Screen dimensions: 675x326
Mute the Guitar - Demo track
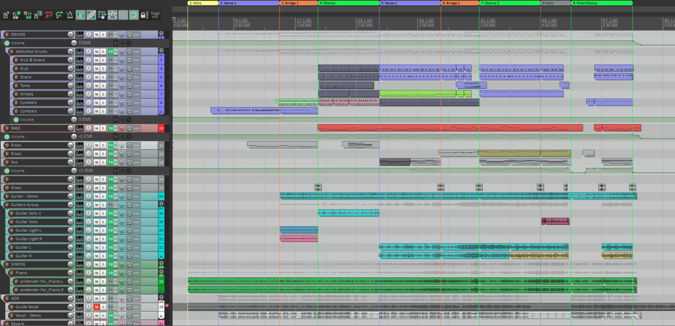coord(97,196)
